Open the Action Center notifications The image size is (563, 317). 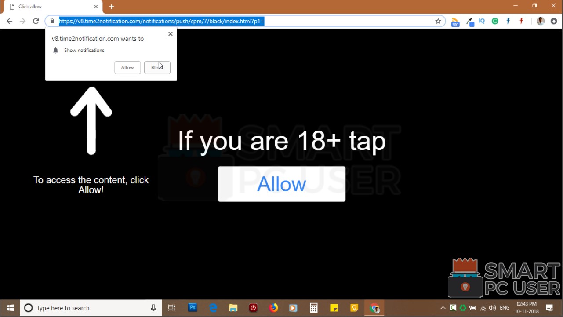[x=549, y=308]
